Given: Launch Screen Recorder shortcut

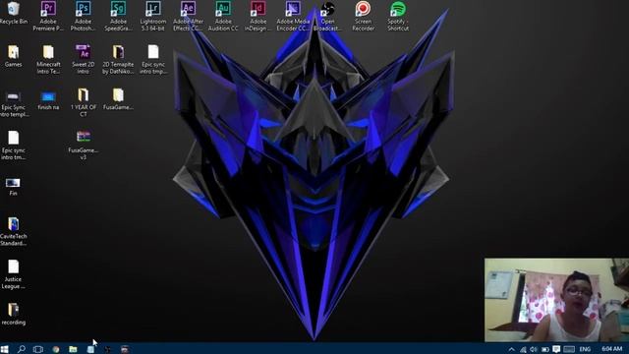Looking at the screenshot, I should (363, 16).
